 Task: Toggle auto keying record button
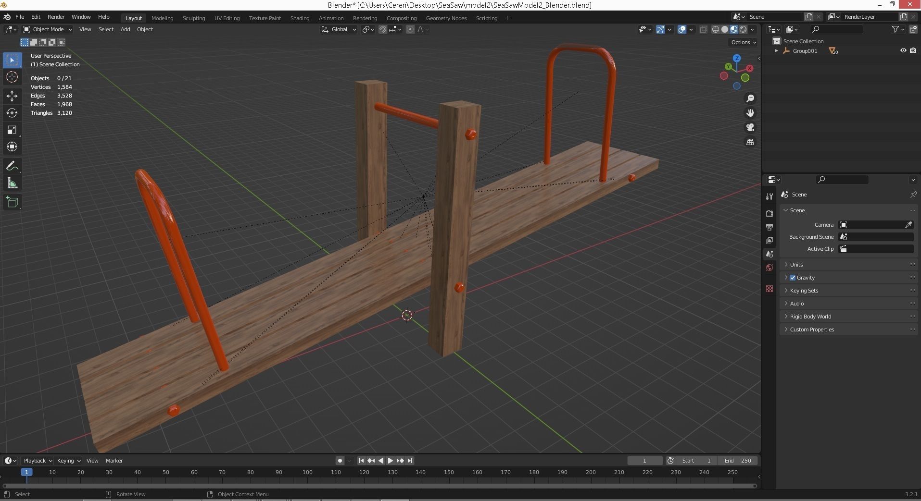click(340, 461)
